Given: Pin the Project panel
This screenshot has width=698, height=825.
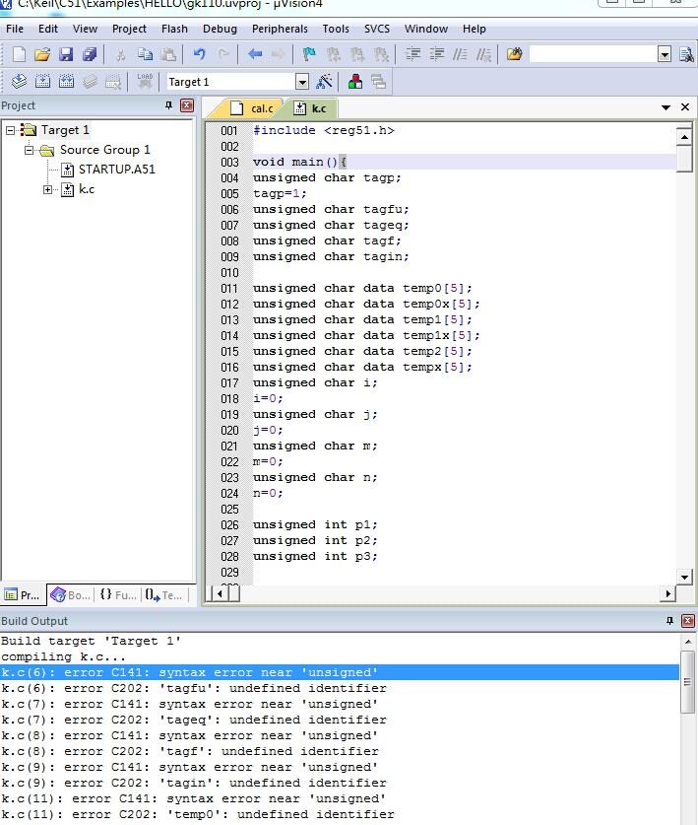Looking at the screenshot, I should coord(168,105).
